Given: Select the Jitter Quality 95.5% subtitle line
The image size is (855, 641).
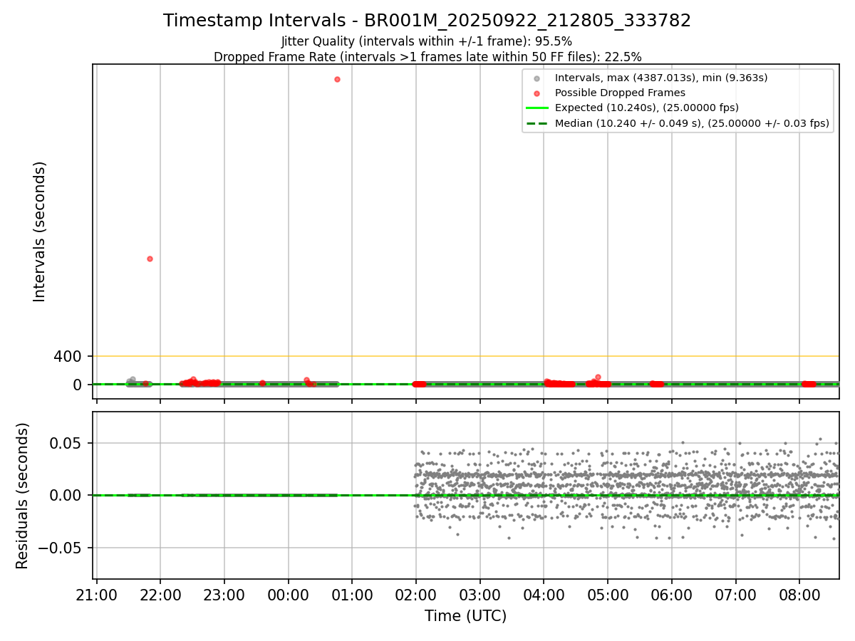Looking at the screenshot, I should click(x=427, y=41).
